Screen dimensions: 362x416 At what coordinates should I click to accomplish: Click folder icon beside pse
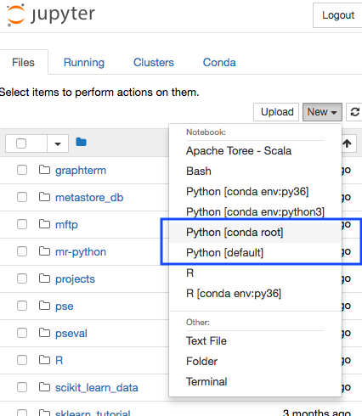(x=44, y=306)
